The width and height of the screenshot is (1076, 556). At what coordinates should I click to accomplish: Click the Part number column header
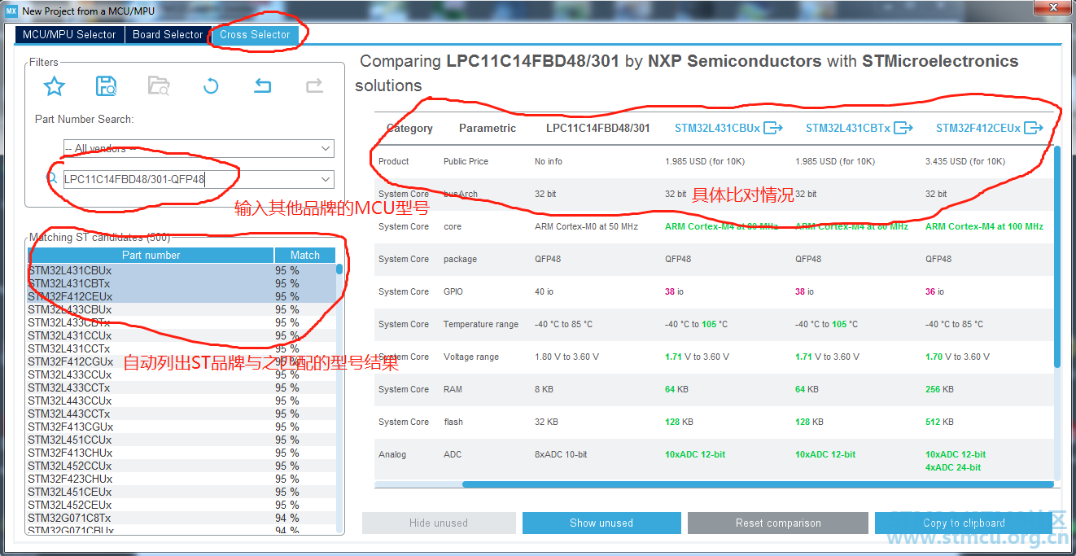click(x=151, y=255)
